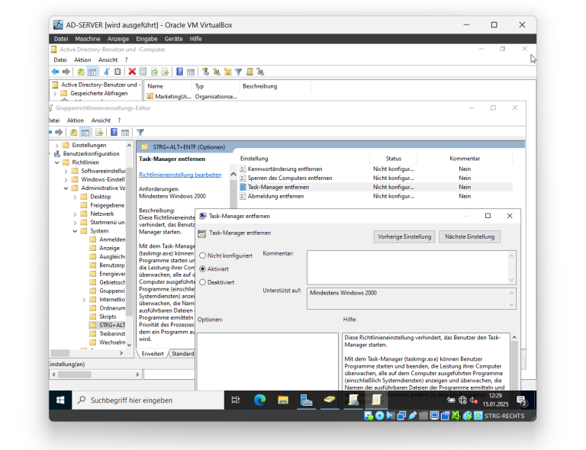Switch to the Standard tab
Screen dimensions: 586x450
click(x=183, y=354)
